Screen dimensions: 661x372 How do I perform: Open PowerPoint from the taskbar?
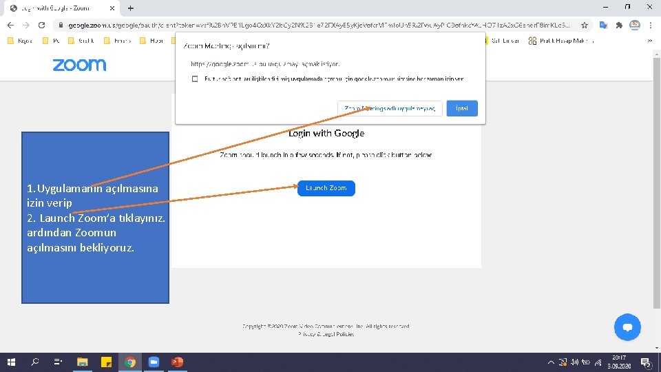point(178,362)
